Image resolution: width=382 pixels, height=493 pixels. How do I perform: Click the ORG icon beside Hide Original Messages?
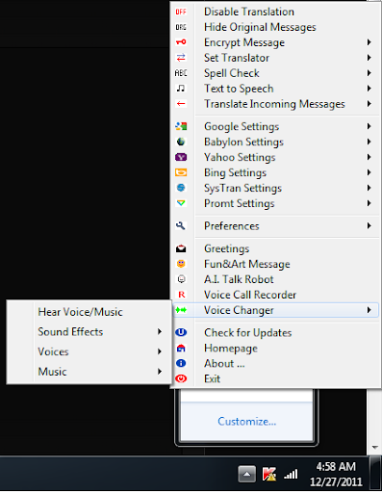pos(181,27)
